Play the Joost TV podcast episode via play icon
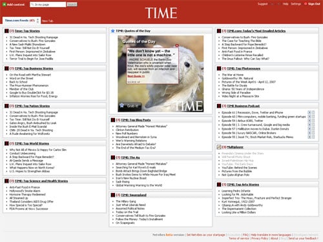The height and width of the screenshot is (242, 323). [309, 137]
